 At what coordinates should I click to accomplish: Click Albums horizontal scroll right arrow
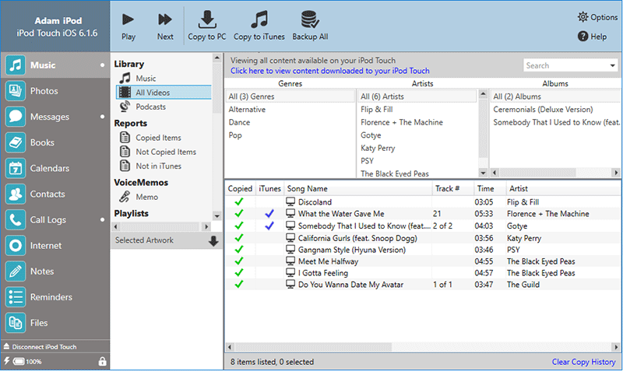tap(616, 173)
